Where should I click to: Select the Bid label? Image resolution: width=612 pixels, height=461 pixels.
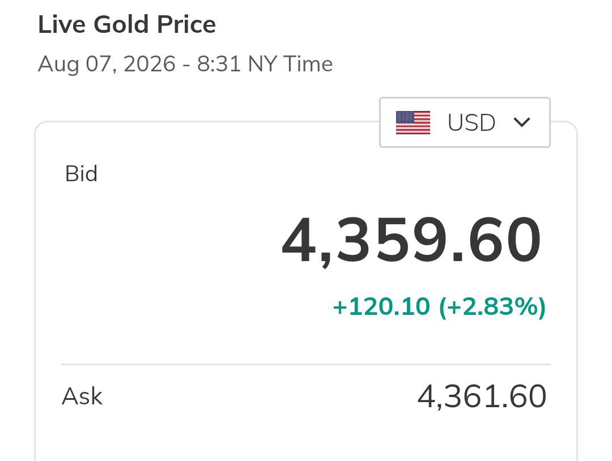pyautogui.click(x=81, y=173)
